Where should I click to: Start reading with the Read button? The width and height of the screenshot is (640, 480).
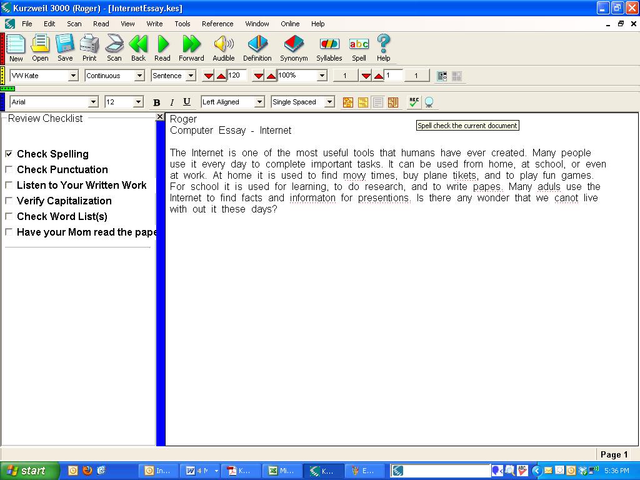coord(162,48)
